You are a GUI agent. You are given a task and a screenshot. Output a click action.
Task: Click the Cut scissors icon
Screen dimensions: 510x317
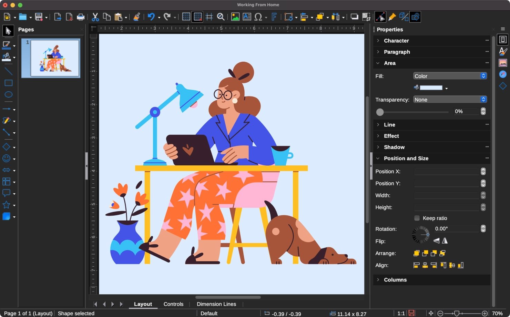coord(95,17)
